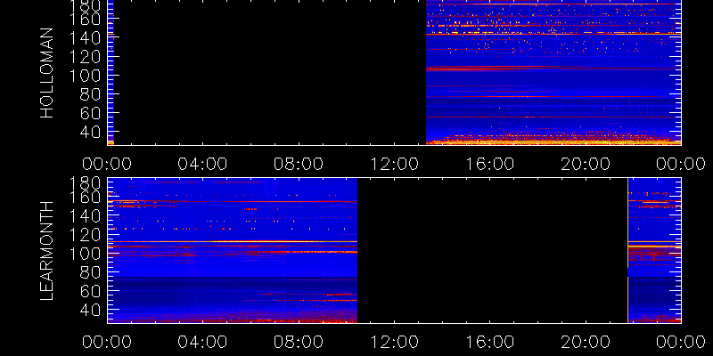Pick the 12:00 time label under Holloman plot
The image size is (713, 356).
[x=394, y=164]
